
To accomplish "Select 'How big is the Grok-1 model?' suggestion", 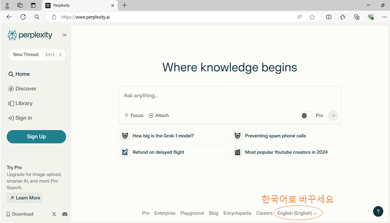I will [173, 136].
